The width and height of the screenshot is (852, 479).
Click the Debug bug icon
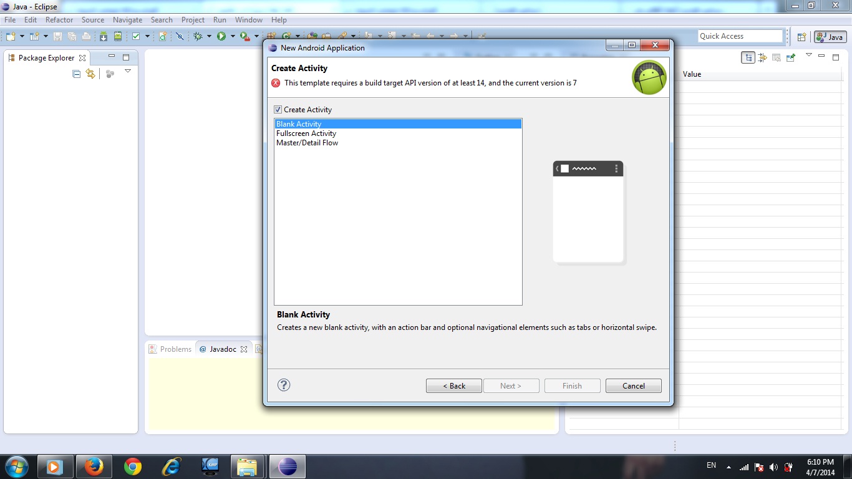click(x=198, y=36)
